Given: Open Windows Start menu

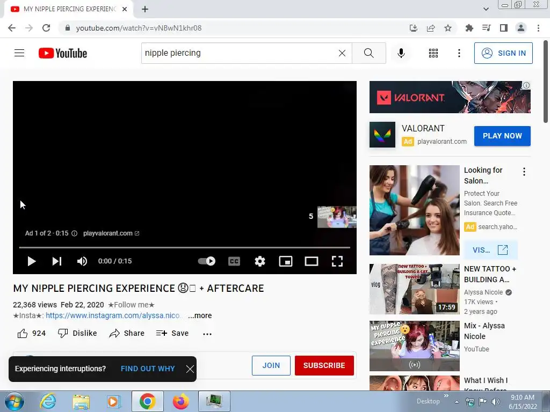Looking at the screenshot, I should 14,401.
